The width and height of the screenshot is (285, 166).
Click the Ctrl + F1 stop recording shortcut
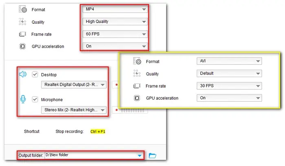[98, 131]
